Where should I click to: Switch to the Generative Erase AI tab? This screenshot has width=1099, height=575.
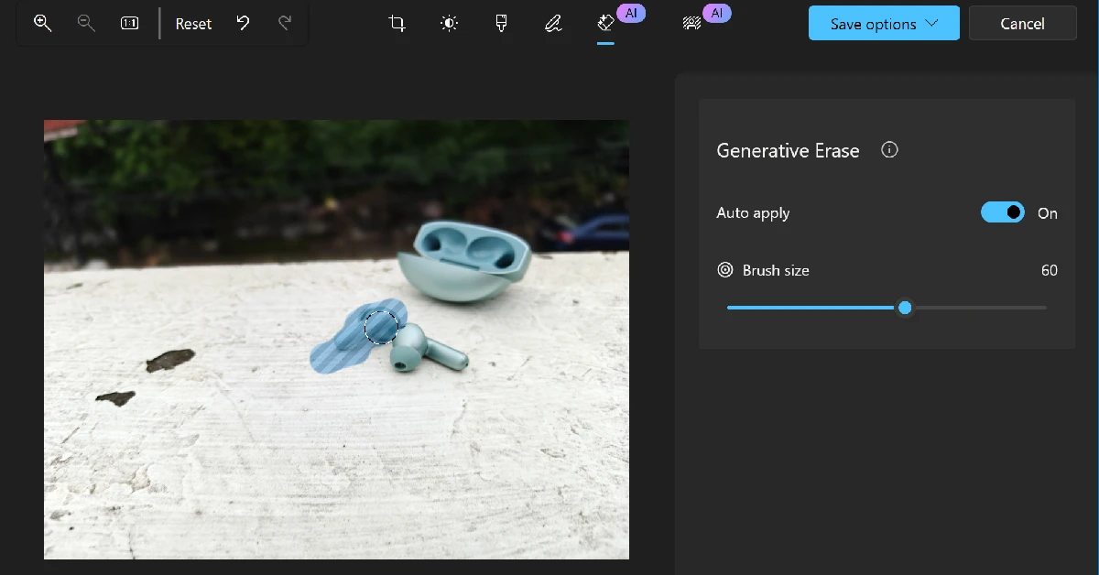coord(606,23)
